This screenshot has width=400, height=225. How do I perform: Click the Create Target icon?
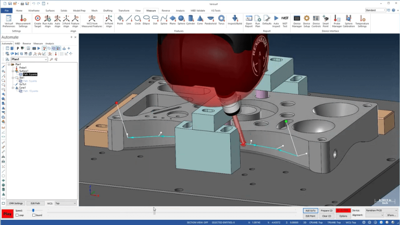37,21
